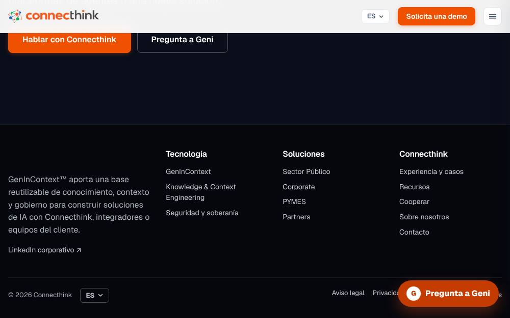Click the Soluciones column heading

(303, 154)
